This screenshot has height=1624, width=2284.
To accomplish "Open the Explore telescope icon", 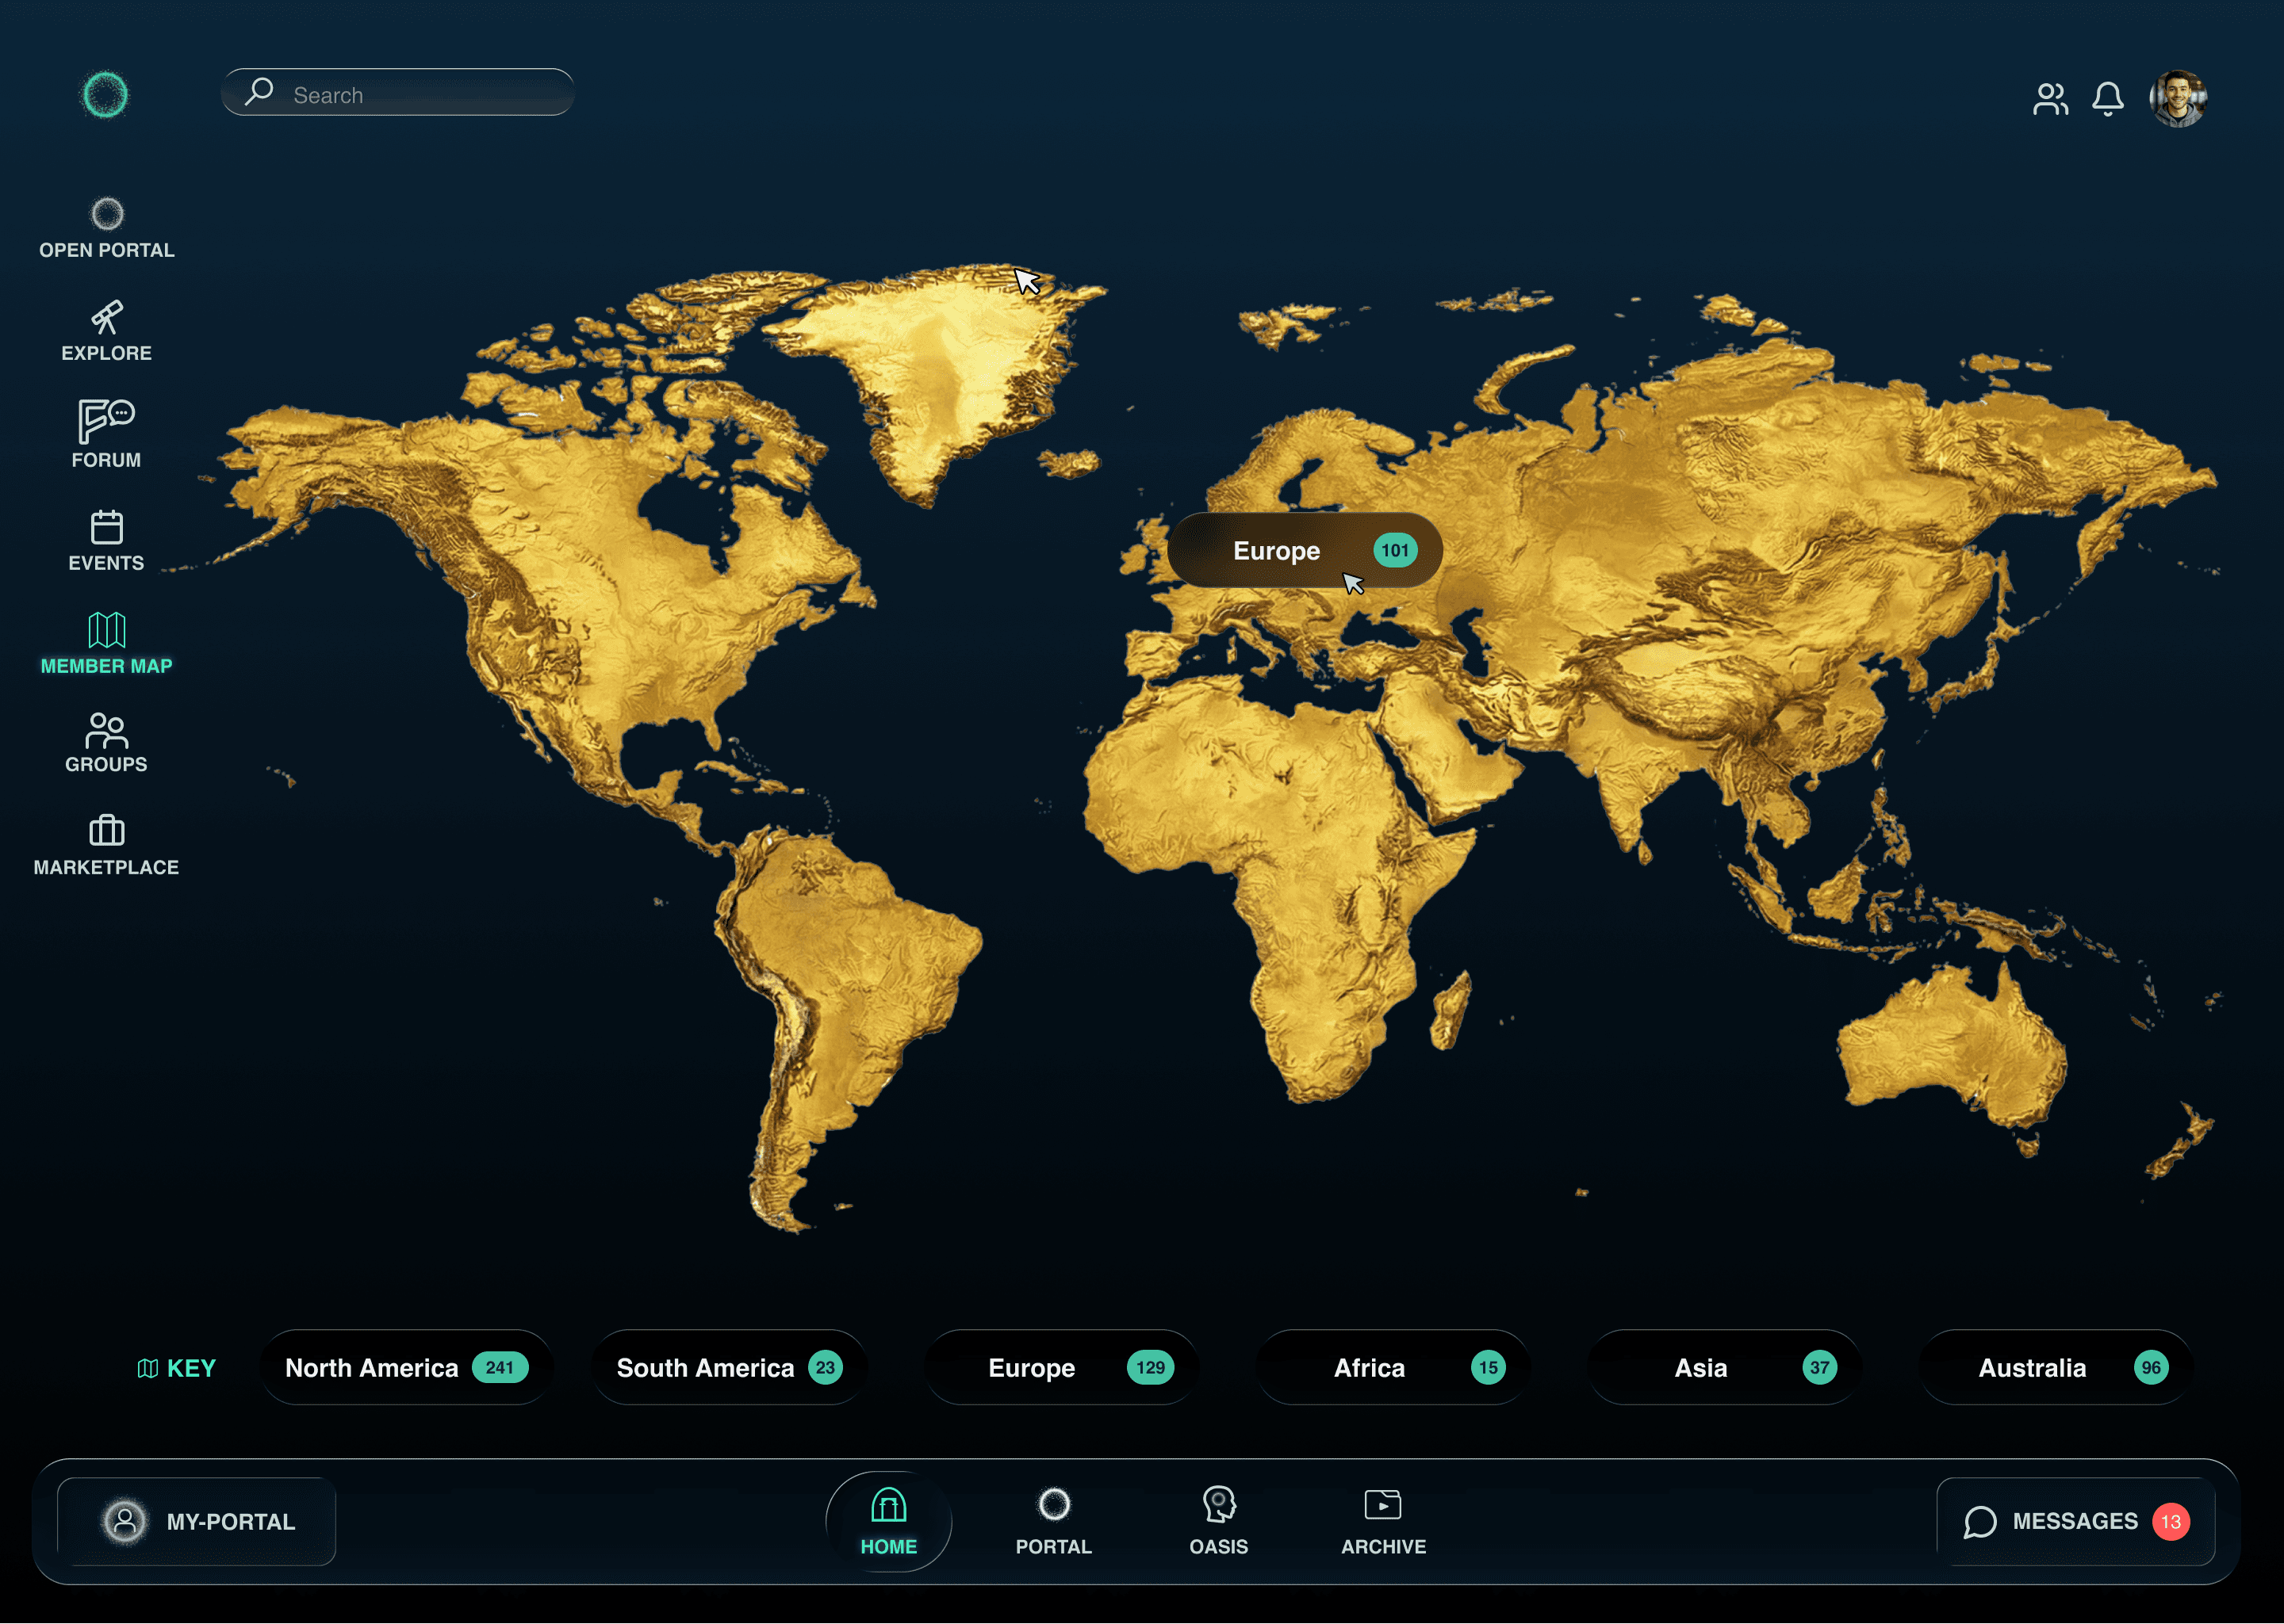I will [106, 318].
